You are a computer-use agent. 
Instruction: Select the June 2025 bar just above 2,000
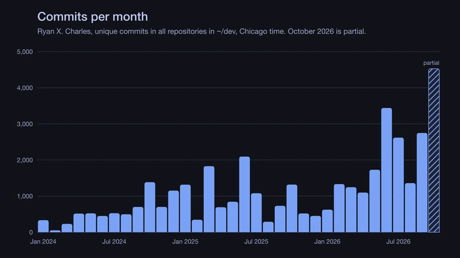point(244,195)
